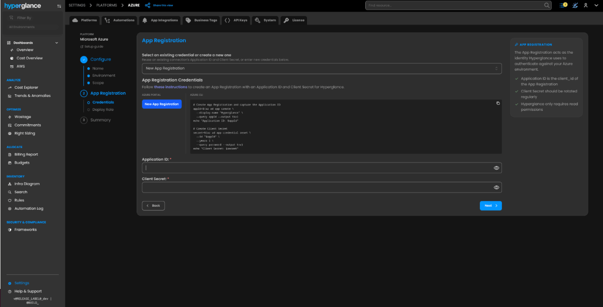The width and height of the screenshot is (603, 307).
Task: Go to PLATFORMS breadcrumb
Action: pyautogui.click(x=108, y=5)
